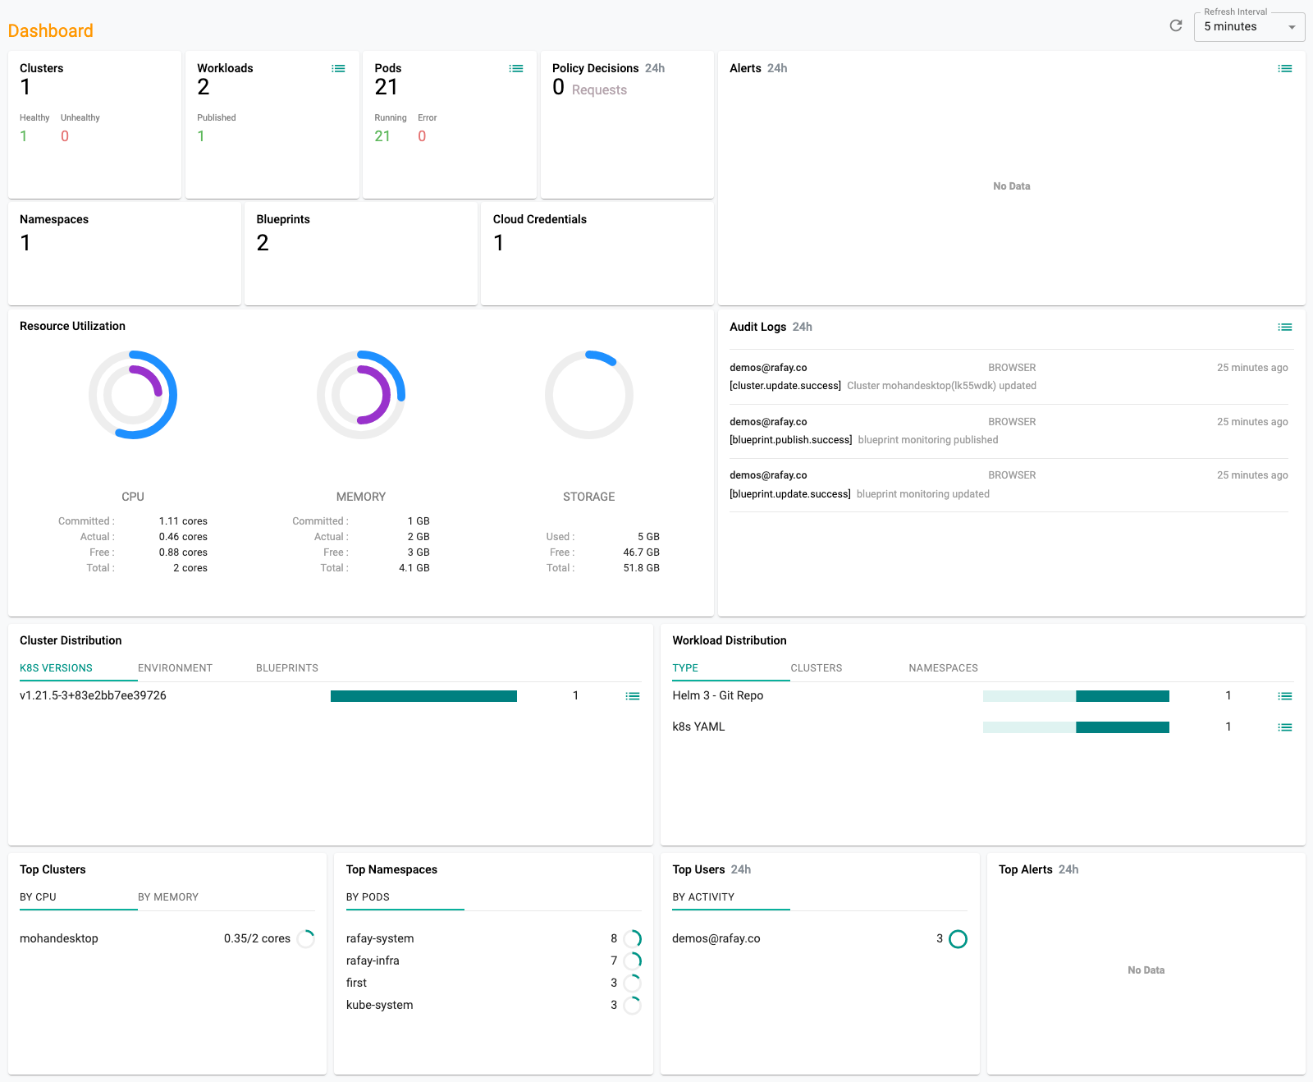1313x1082 pixels.
Task: Click the Helm 3 - Git Repo distribution bar
Action: [x=1076, y=696]
